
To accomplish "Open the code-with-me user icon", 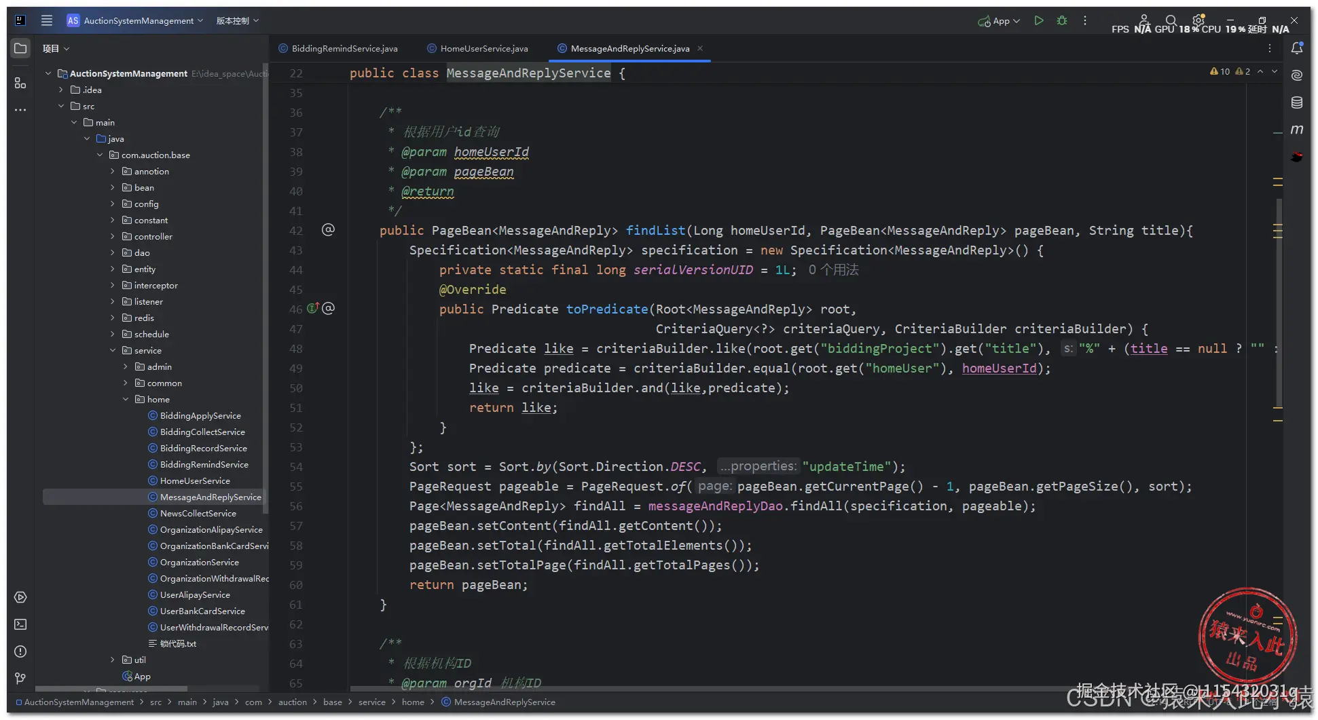I will click(1144, 20).
